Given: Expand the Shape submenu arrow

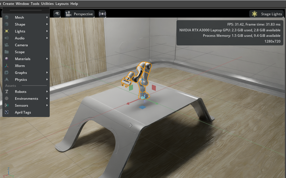Looking at the screenshot, I should pos(47,24).
